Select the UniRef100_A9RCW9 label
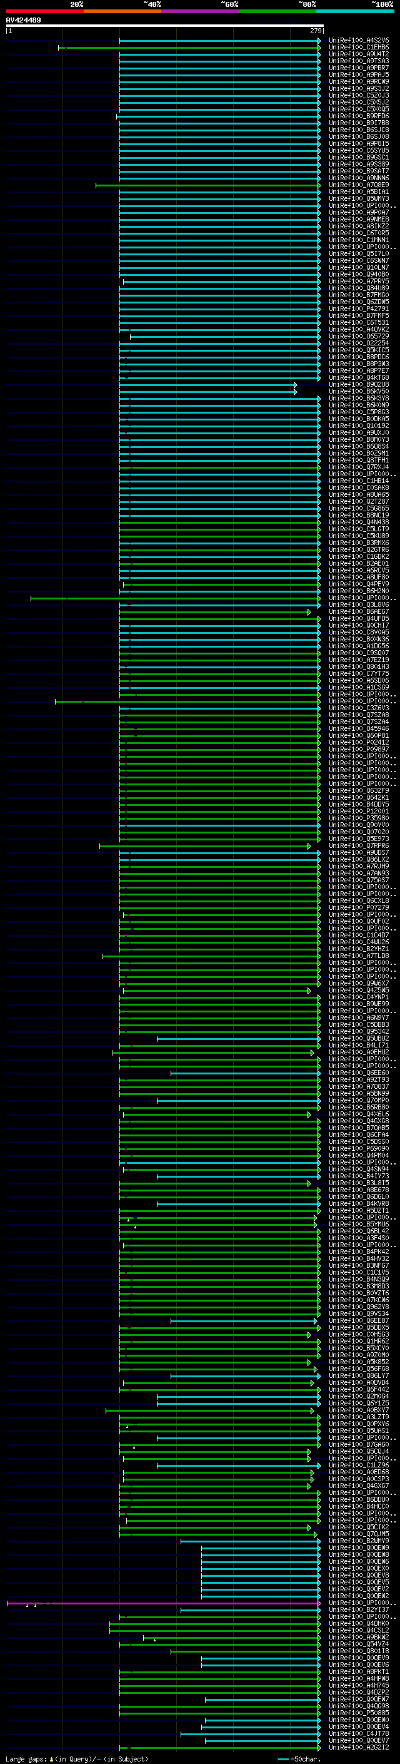This screenshot has width=400, height=1764. (359, 82)
